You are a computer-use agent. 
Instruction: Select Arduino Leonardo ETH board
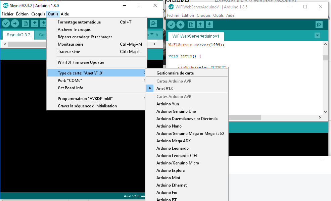187,155
